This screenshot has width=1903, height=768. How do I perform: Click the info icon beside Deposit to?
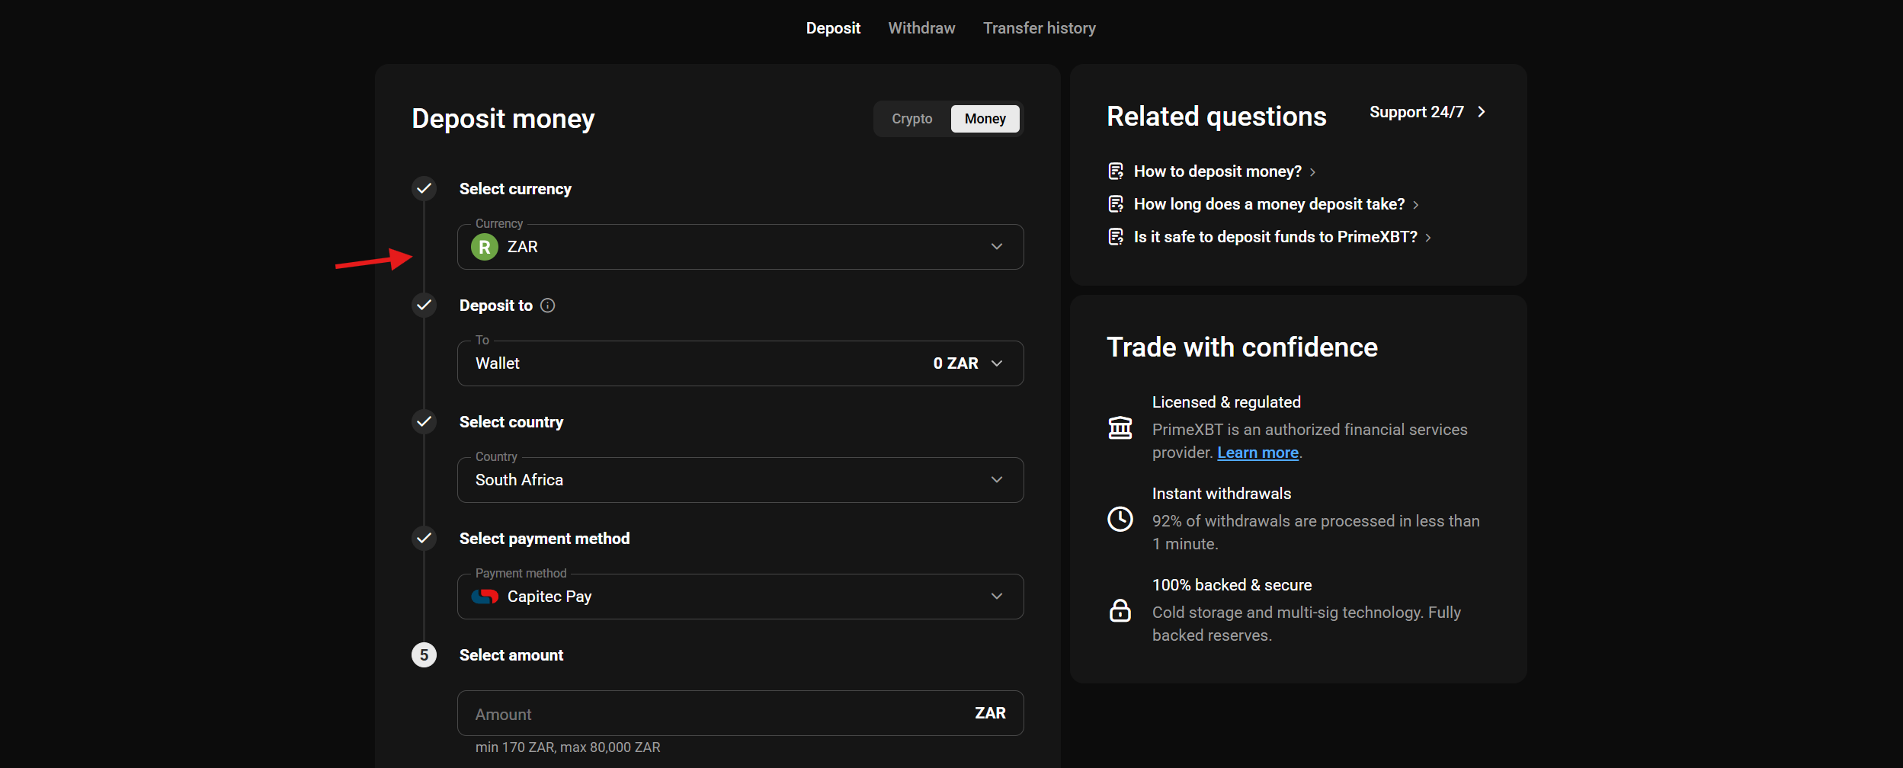tap(548, 306)
